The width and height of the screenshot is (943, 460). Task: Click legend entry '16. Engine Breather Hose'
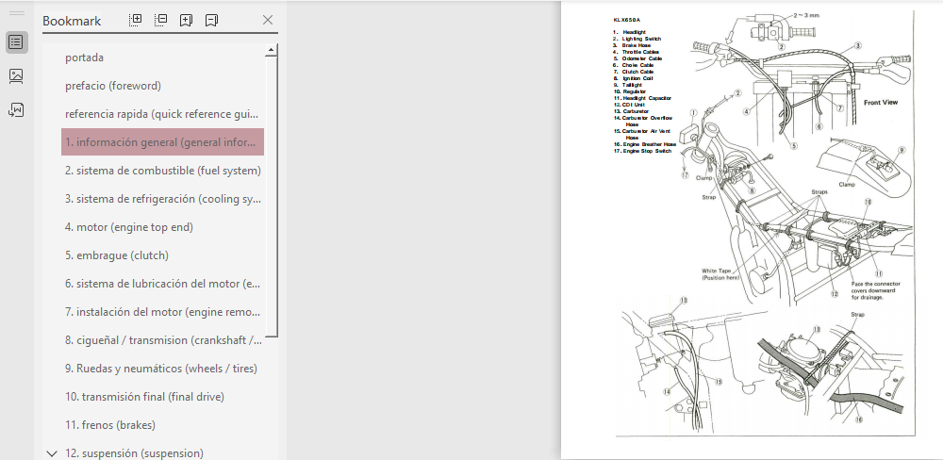[645, 144]
